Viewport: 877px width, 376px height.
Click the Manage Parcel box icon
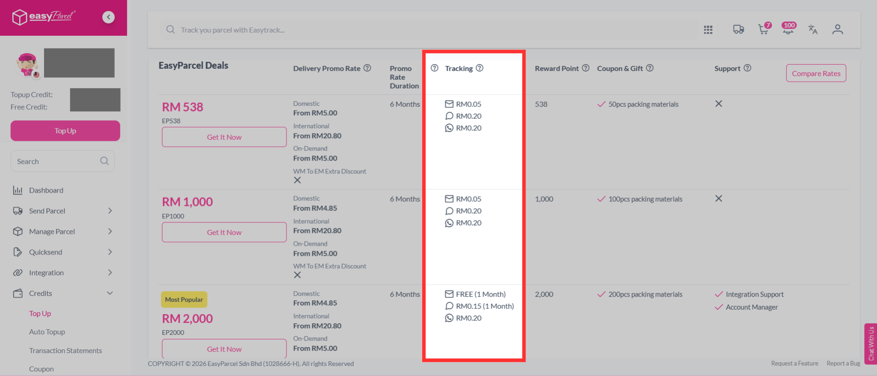point(18,232)
